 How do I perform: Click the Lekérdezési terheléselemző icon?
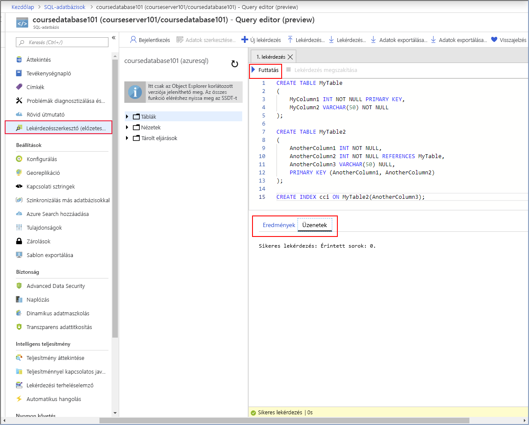(19, 385)
